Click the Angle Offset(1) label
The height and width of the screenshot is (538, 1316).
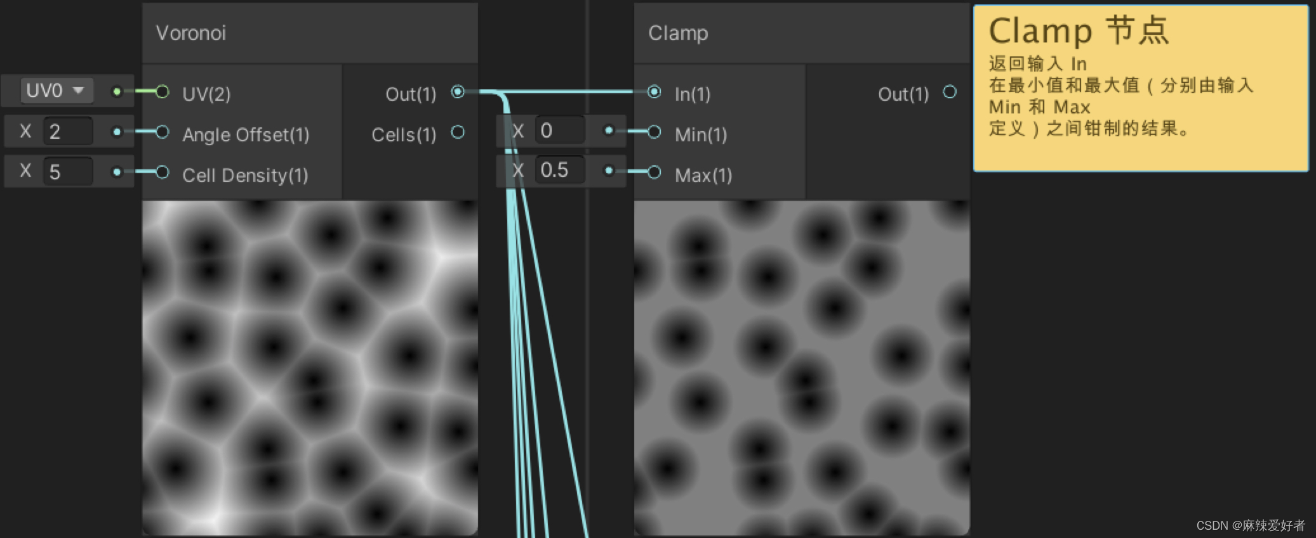point(246,135)
